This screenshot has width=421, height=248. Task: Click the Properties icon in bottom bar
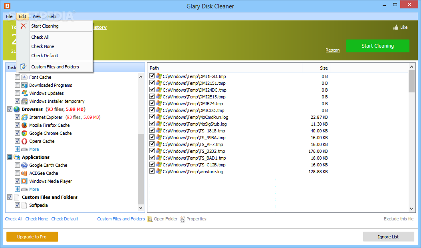(x=183, y=219)
